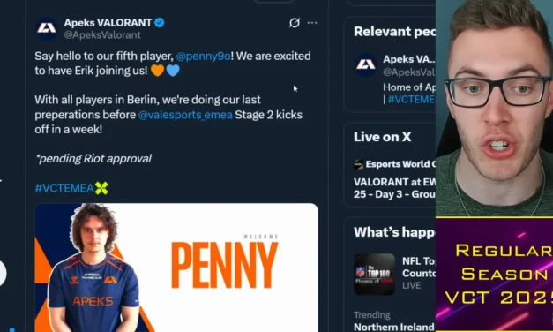This screenshot has height=332, width=553.
Task: Open the @valesports_emea mention link
Action: 185,115
